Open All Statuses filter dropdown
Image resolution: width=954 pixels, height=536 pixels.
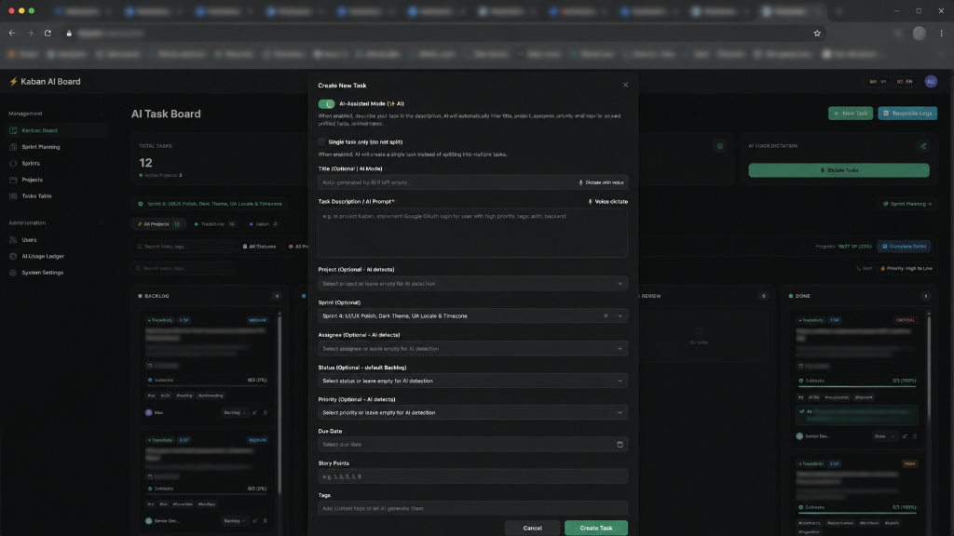(259, 246)
